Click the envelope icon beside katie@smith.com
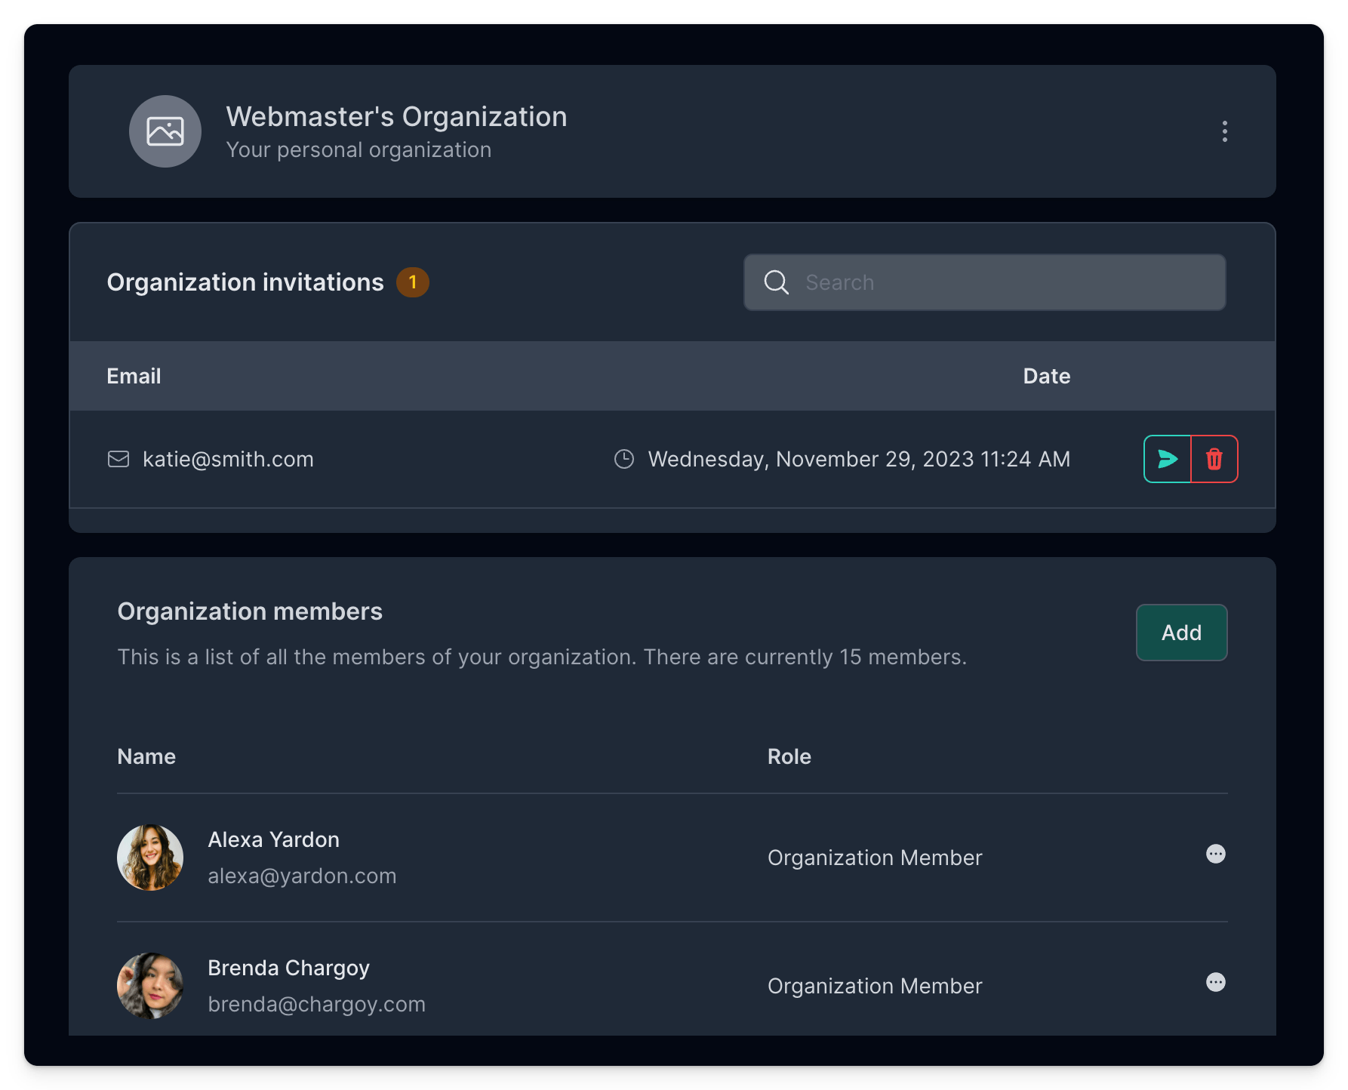 (x=118, y=459)
